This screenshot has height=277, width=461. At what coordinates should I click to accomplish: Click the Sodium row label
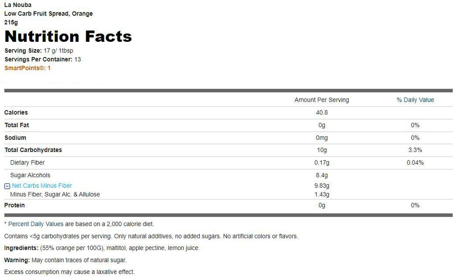tap(15, 138)
